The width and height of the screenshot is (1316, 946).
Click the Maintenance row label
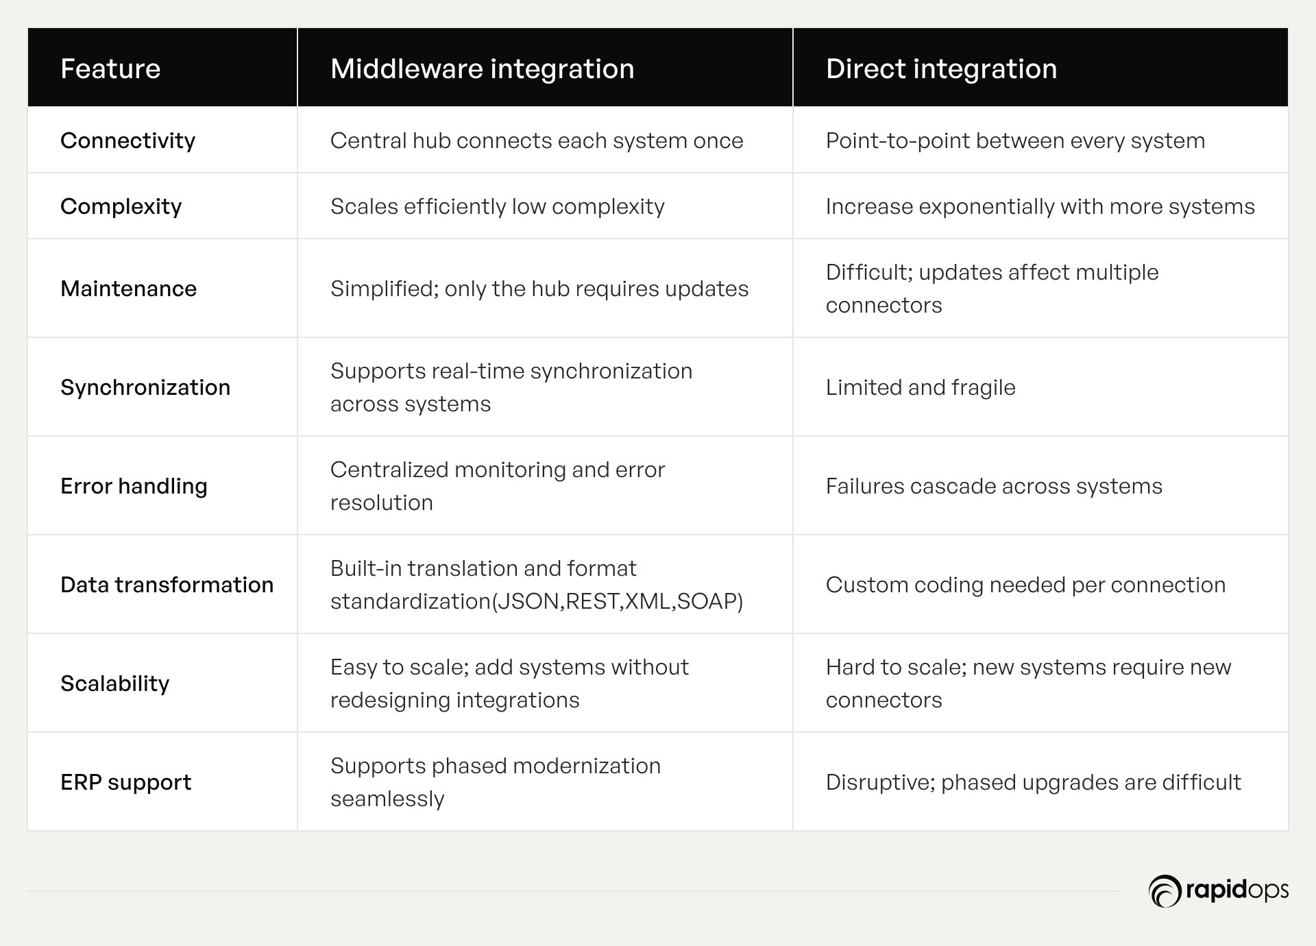click(x=128, y=289)
